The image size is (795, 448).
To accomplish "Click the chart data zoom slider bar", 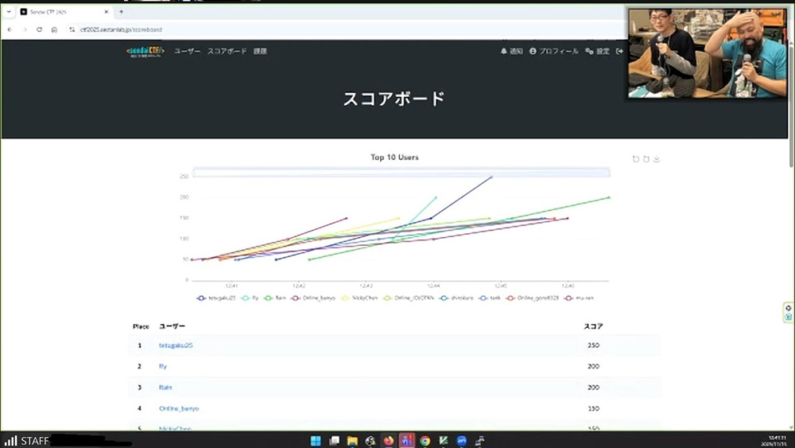I will 401,172.
